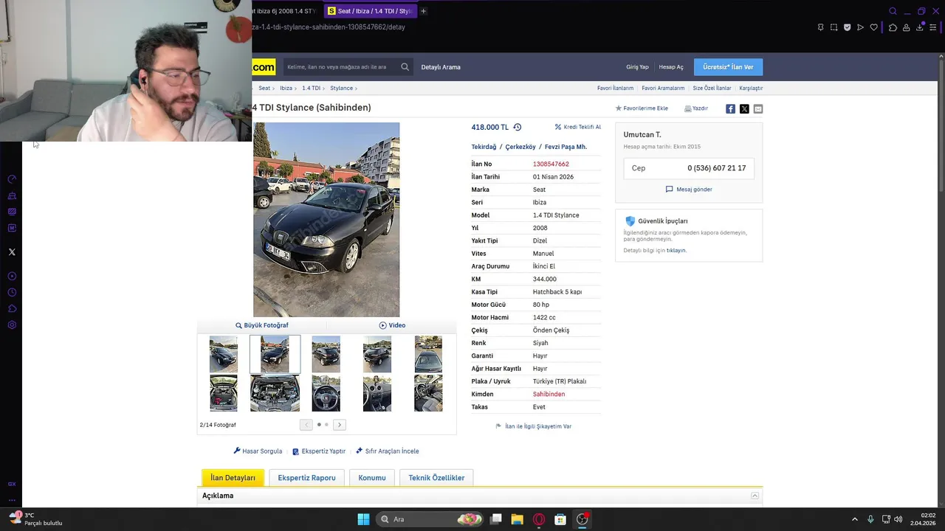This screenshot has height=531, width=945.
Task: Click Mesaj gönder link
Action: (x=689, y=190)
